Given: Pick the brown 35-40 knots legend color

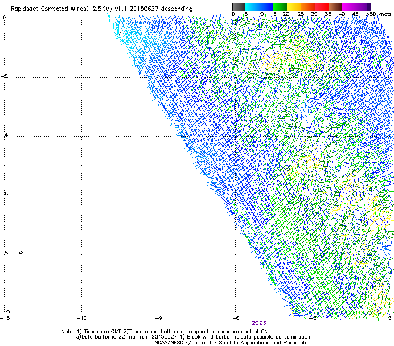Looking at the screenshot, I should pyautogui.click(x=335, y=6).
